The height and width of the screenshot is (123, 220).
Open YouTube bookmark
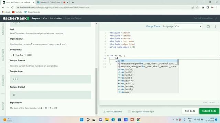point(17,12)
